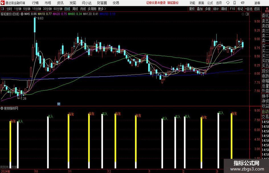The width and height of the screenshot is (269, 173).
Task: Click the MA60: 8.34 indicator value
Action: tap(75, 14)
